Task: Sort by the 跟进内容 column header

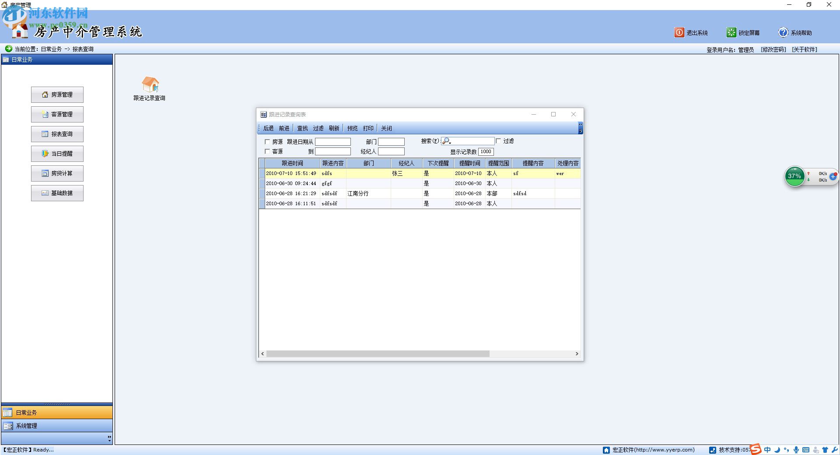Action: 333,163
